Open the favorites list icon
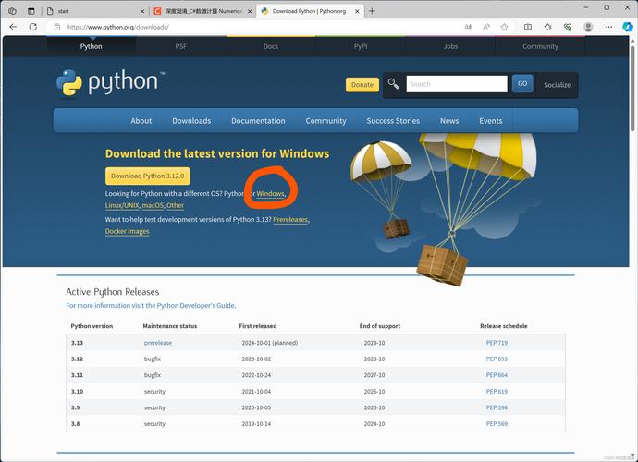Image resolution: width=638 pixels, height=462 pixels. tap(547, 27)
